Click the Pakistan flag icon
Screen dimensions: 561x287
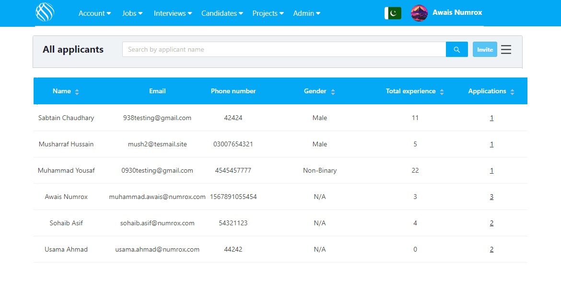tap(393, 13)
